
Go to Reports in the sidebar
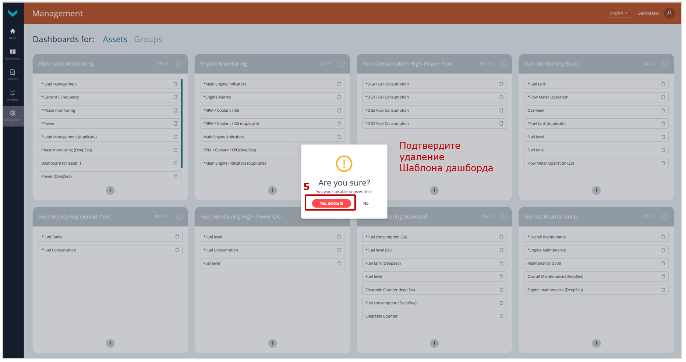point(13,74)
